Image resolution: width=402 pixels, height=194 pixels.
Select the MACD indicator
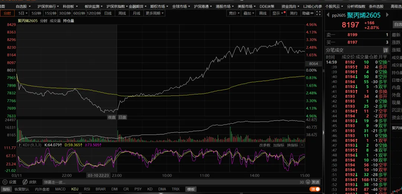click(x=60, y=189)
